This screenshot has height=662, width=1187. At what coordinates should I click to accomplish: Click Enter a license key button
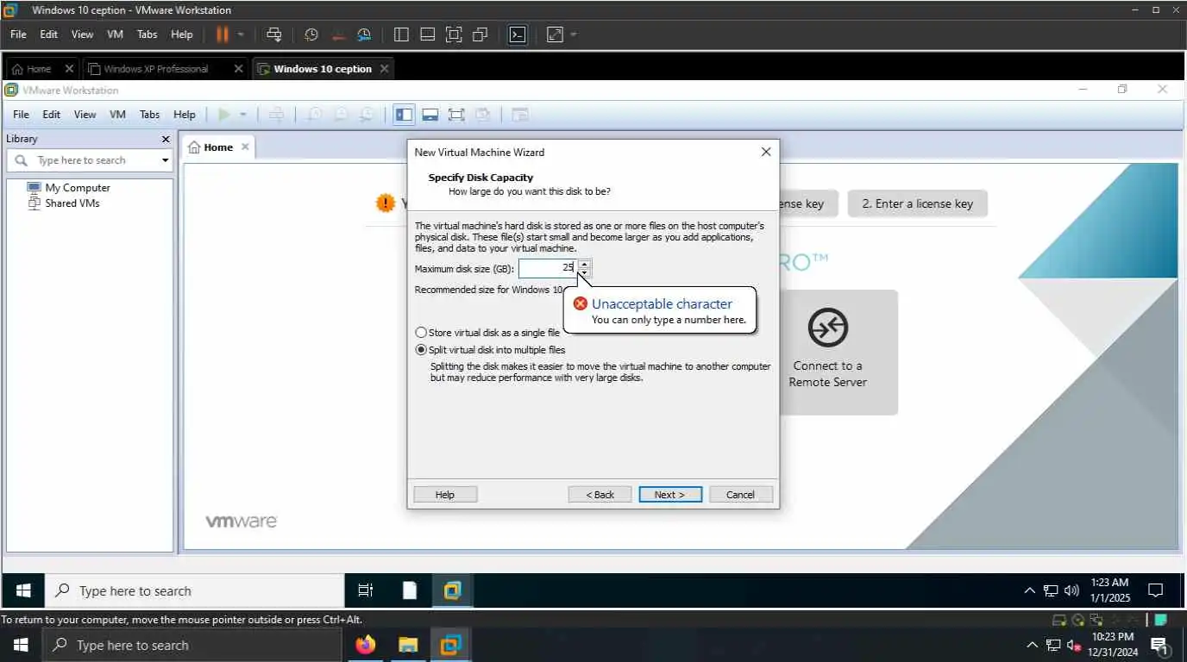click(x=917, y=203)
